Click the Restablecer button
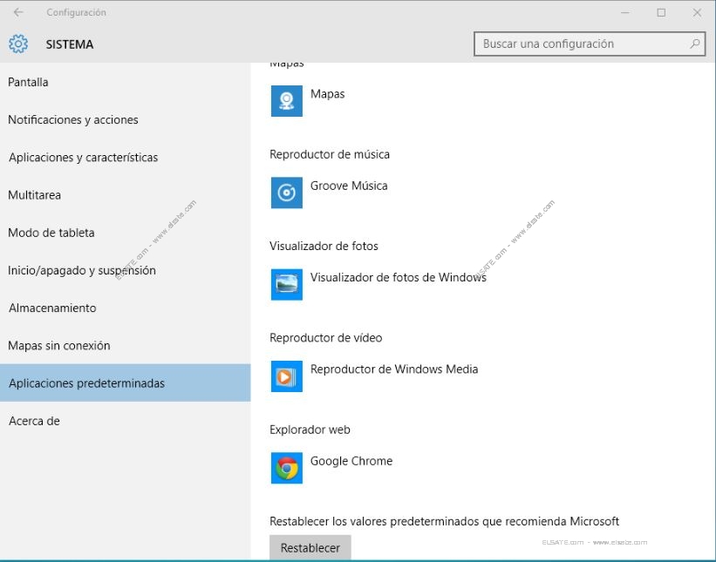The height and width of the screenshot is (562, 716). (x=310, y=547)
